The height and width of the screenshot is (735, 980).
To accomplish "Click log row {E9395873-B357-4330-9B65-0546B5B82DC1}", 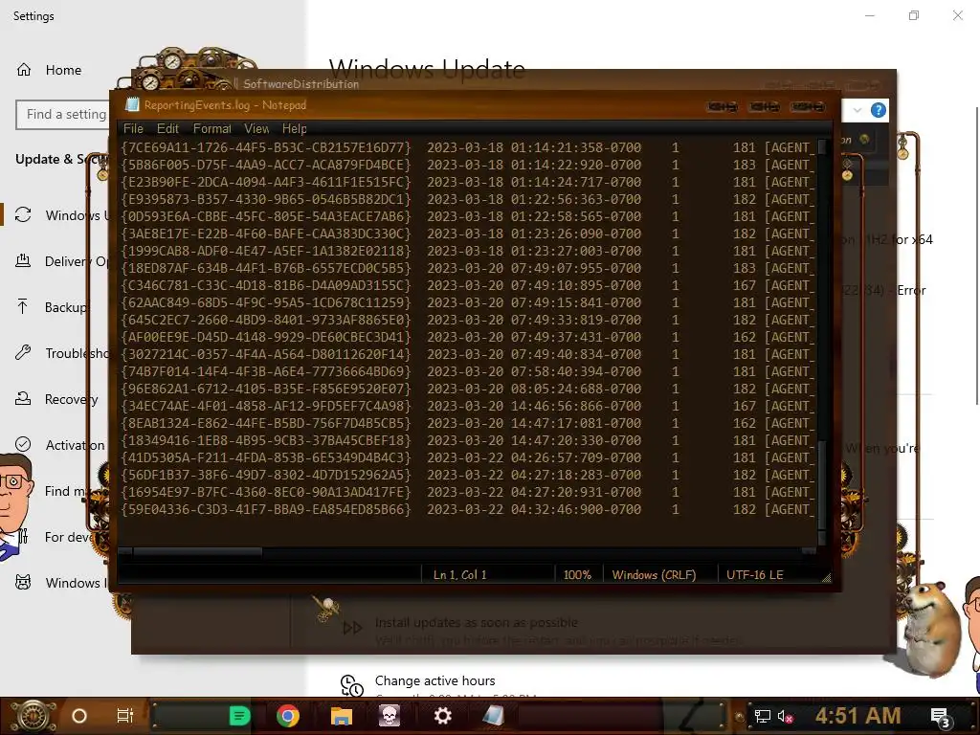I will (x=467, y=199).
